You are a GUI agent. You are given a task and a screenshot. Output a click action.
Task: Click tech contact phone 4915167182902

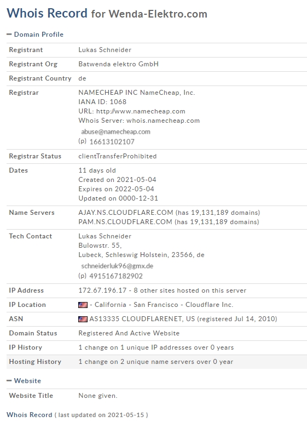(116, 276)
